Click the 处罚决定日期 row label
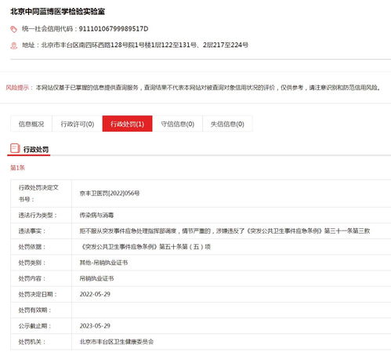 (x=38, y=294)
